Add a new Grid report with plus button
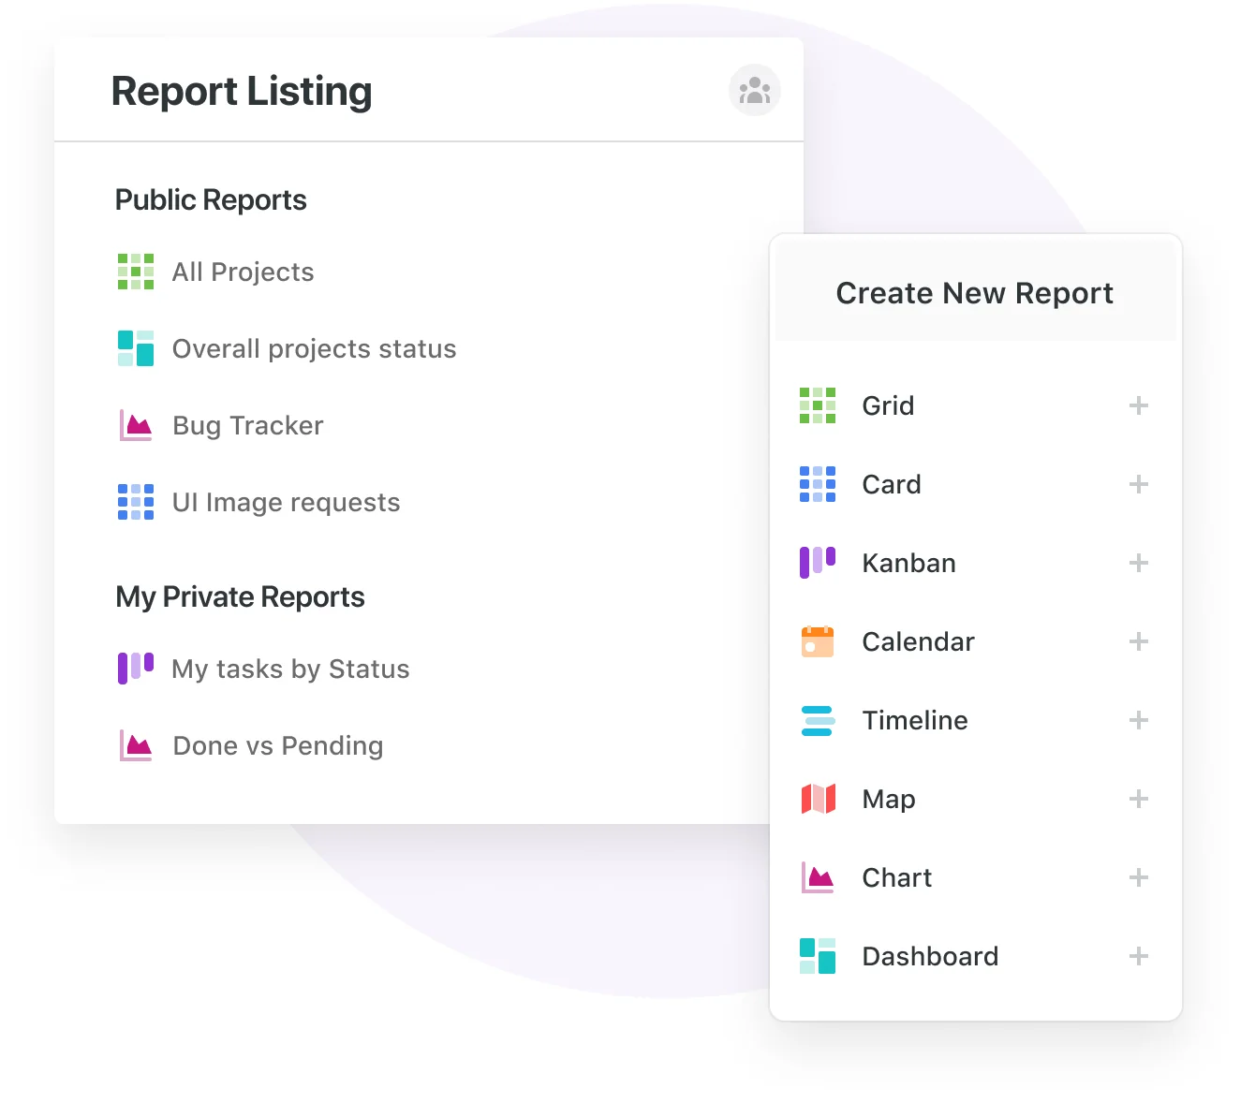The height and width of the screenshot is (1118, 1255). [x=1139, y=405]
